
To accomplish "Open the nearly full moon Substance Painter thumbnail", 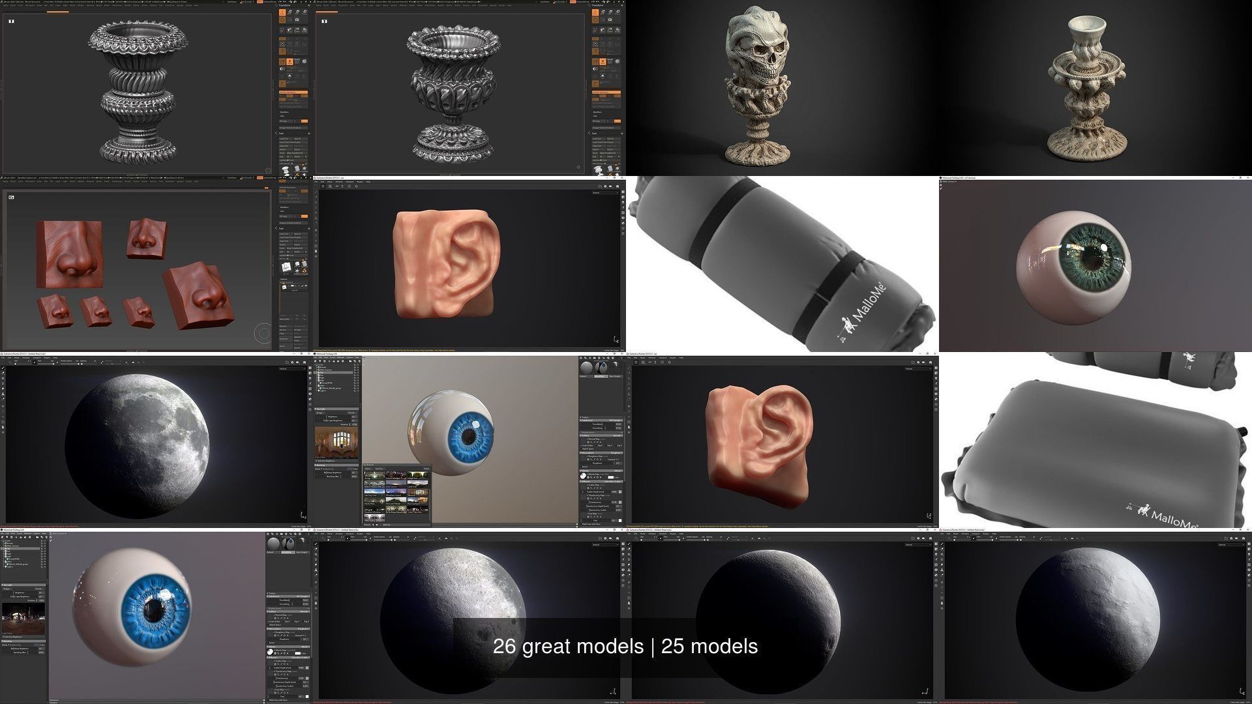I will 156,440.
